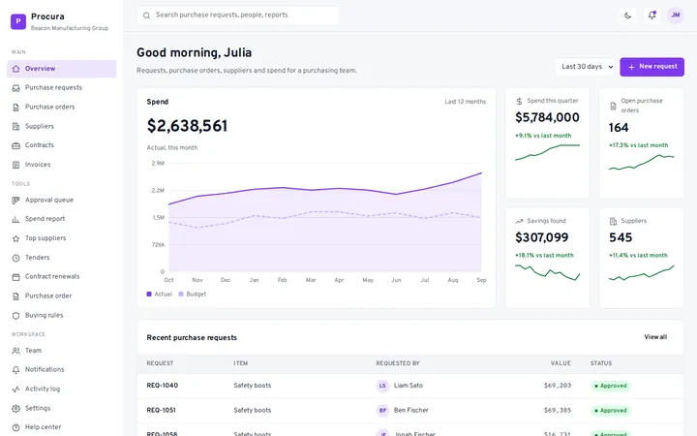The width and height of the screenshot is (697, 436).
Task: Toggle the Actual legend swatch
Action: pos(149,295)
